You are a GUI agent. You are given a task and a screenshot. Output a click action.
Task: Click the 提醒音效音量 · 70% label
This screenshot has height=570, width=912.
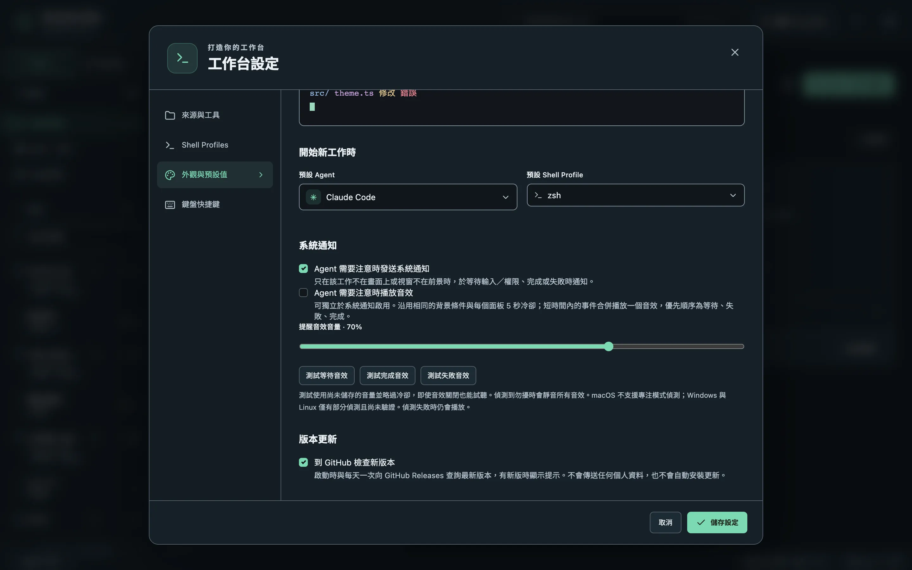[x=330, y=327]
